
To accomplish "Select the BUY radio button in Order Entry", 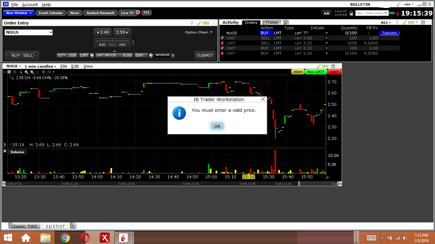I will point(8,54).
